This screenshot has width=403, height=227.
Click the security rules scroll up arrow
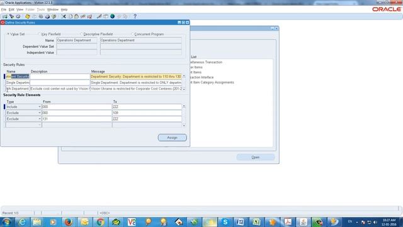click(184, 76)
